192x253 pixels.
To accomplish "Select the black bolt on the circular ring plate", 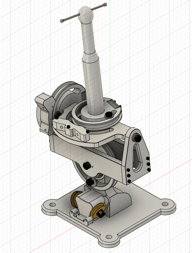I will click(108, 115).
